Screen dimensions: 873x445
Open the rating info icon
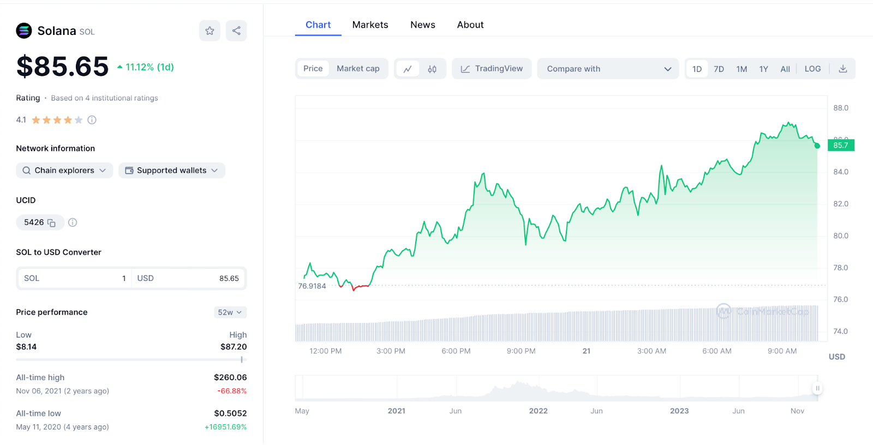[92, 120]
